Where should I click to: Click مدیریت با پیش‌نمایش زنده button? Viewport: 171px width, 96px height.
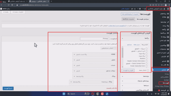click(130, 14)
